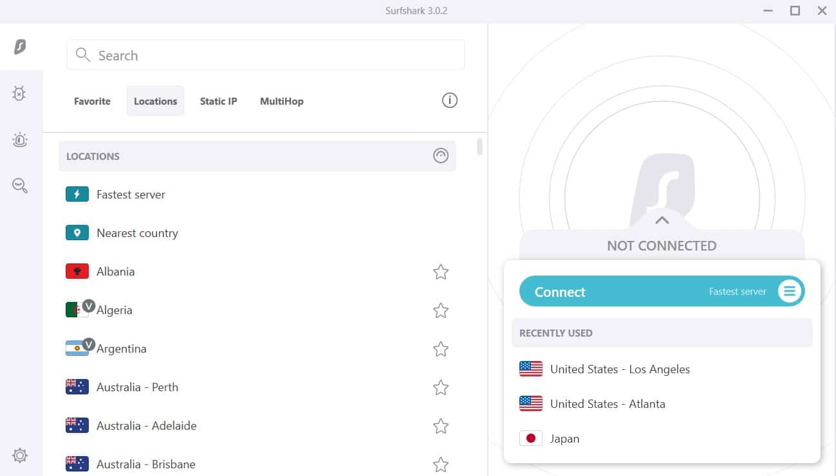Switch to the Locations tab
The height and width of the screenshot is (476, 836).
(x=155, y=101)
